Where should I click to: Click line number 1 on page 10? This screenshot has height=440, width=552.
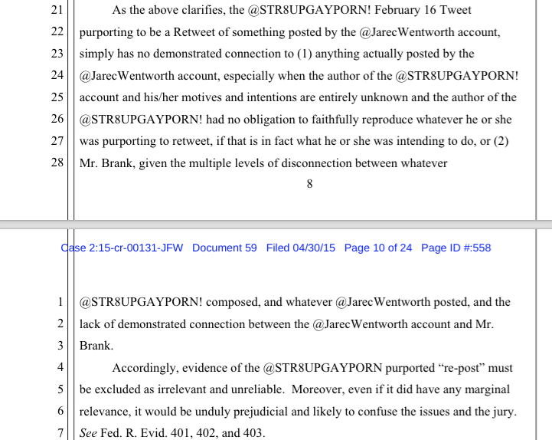tap(60, 302)
